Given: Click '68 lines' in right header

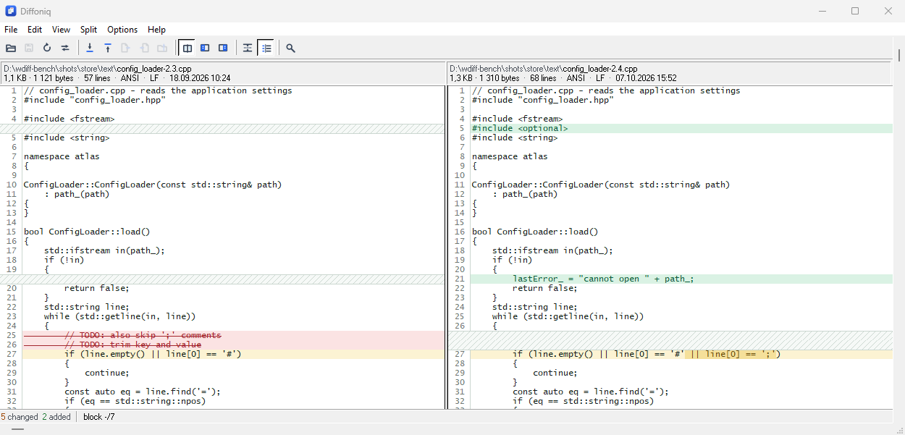Looking at the screenshot, I should 543,77.
